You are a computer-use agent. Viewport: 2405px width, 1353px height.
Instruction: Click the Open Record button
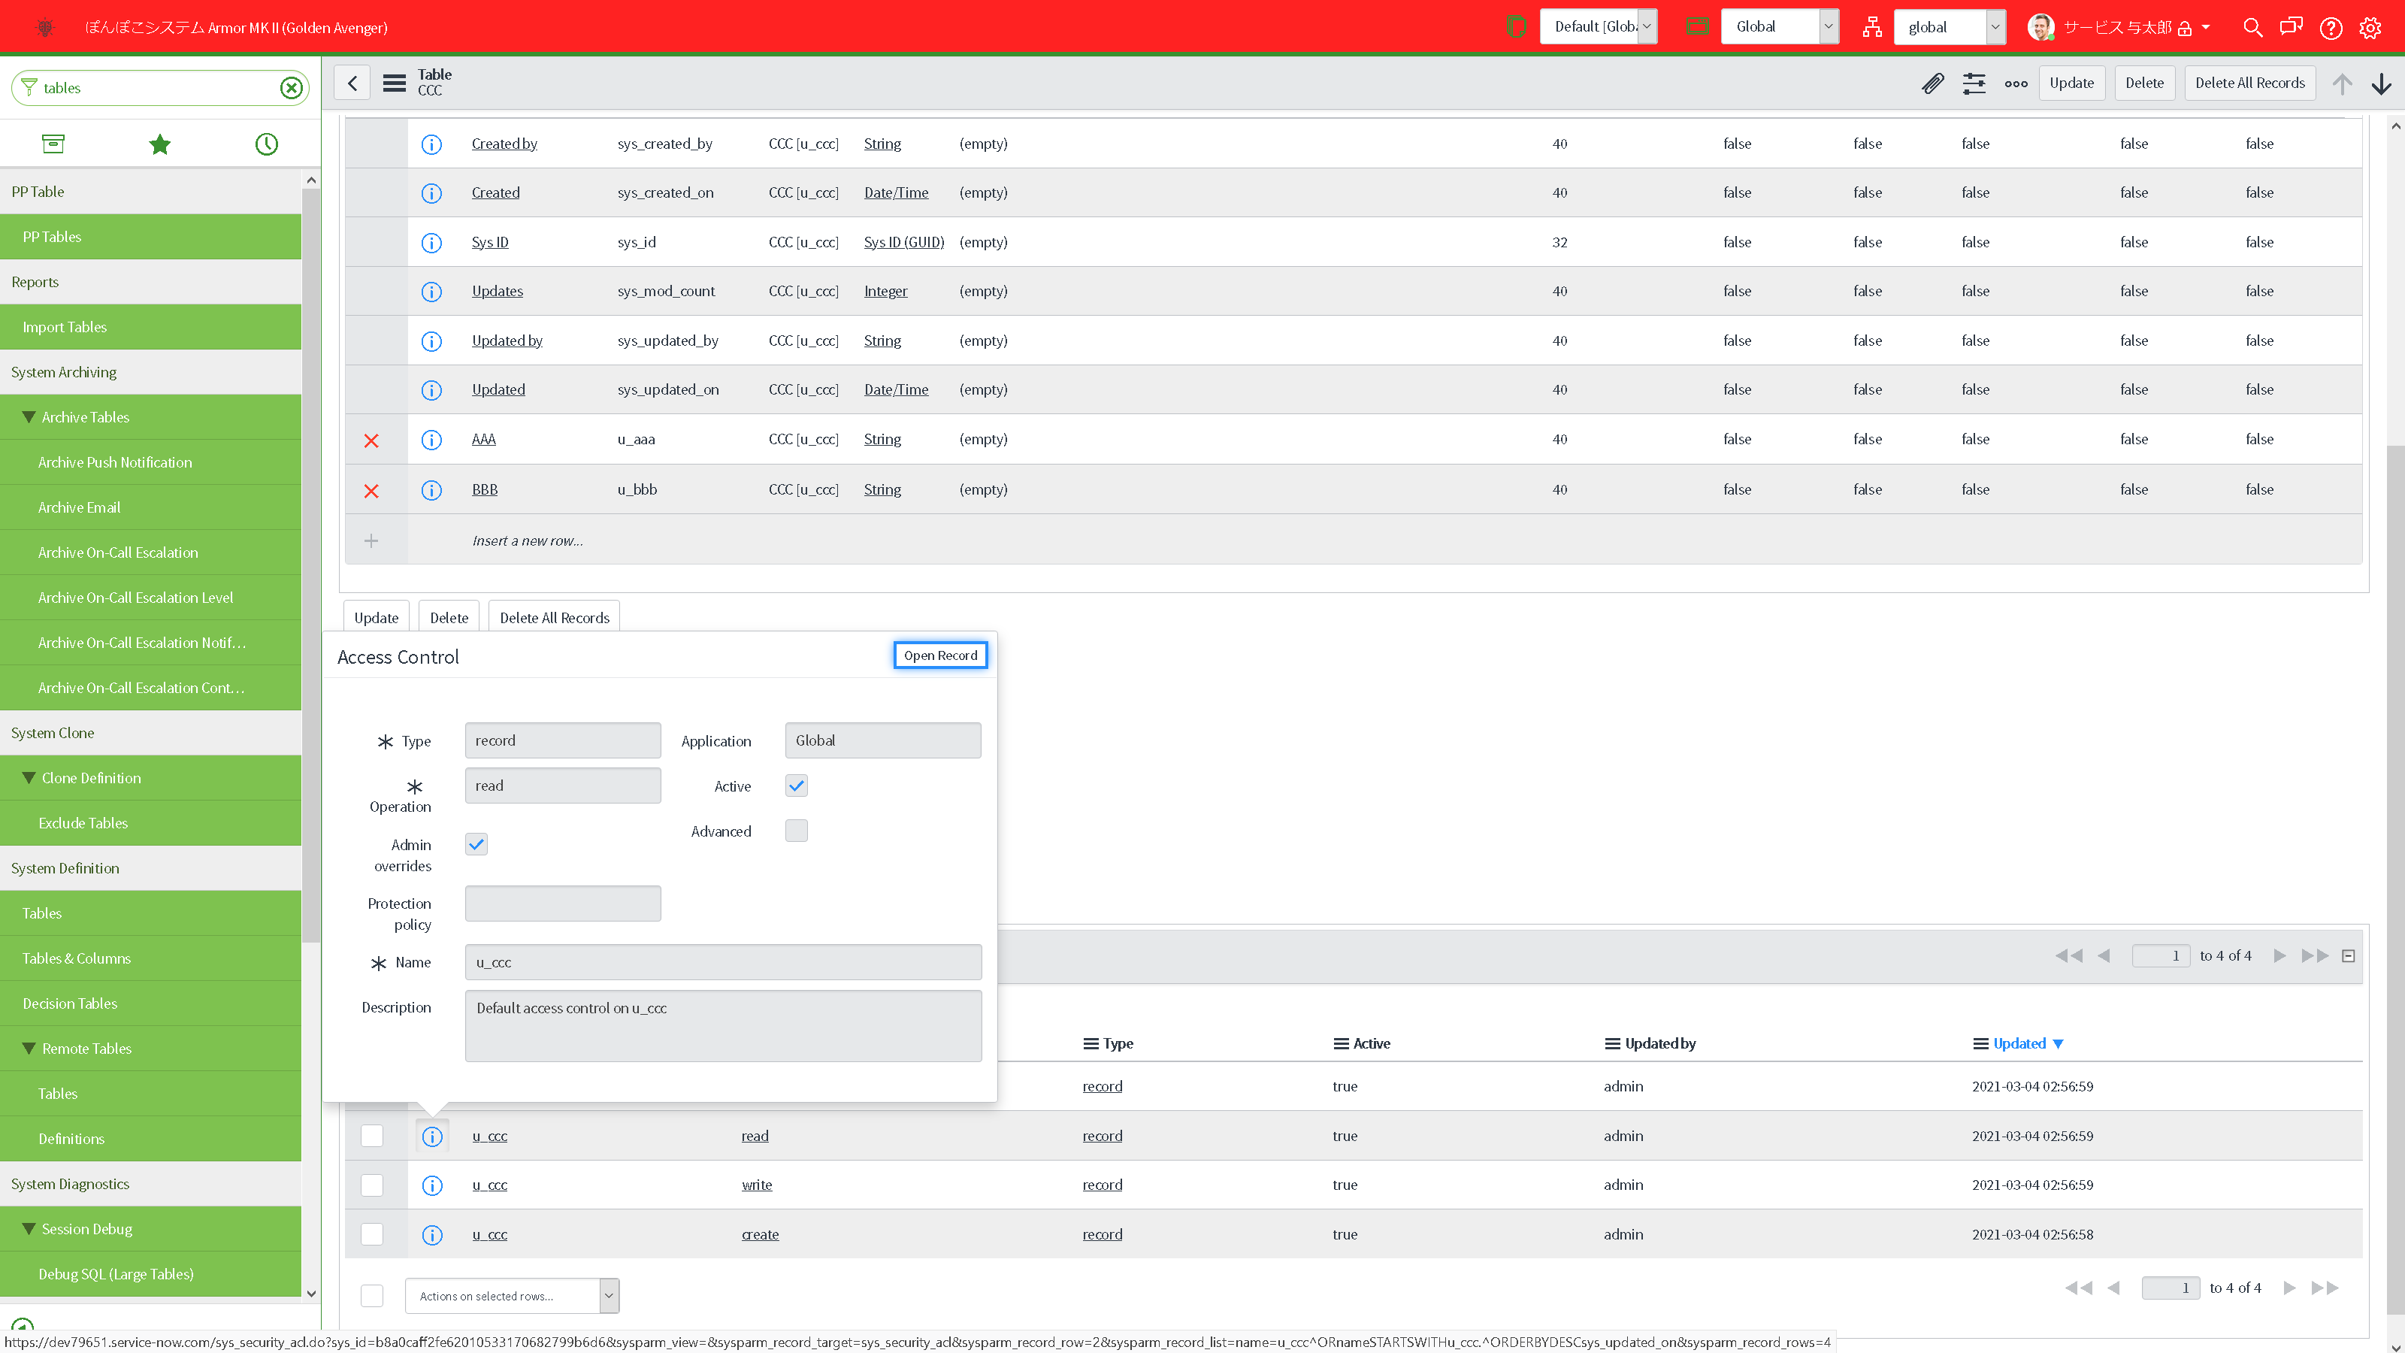pyautogui.click(x=939, y=655)
